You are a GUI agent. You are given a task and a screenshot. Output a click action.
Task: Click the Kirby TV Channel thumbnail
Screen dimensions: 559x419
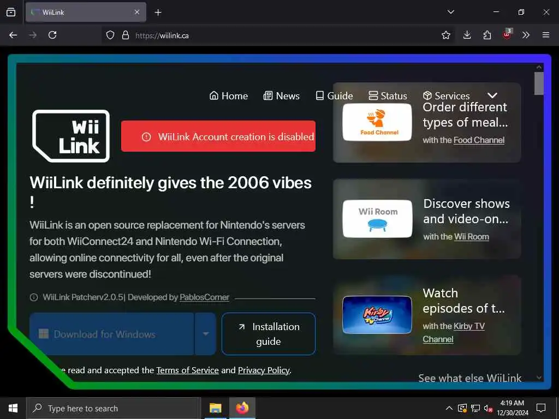point(377,315)
